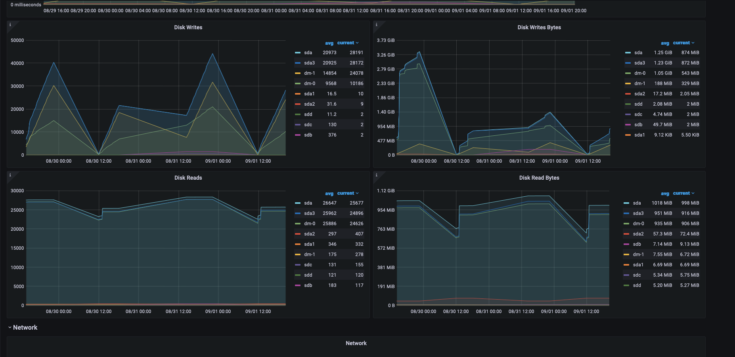Toggle sda1 series in Disk Writes legend
This screenshot has width=735, height=357.
pos(309,94)
